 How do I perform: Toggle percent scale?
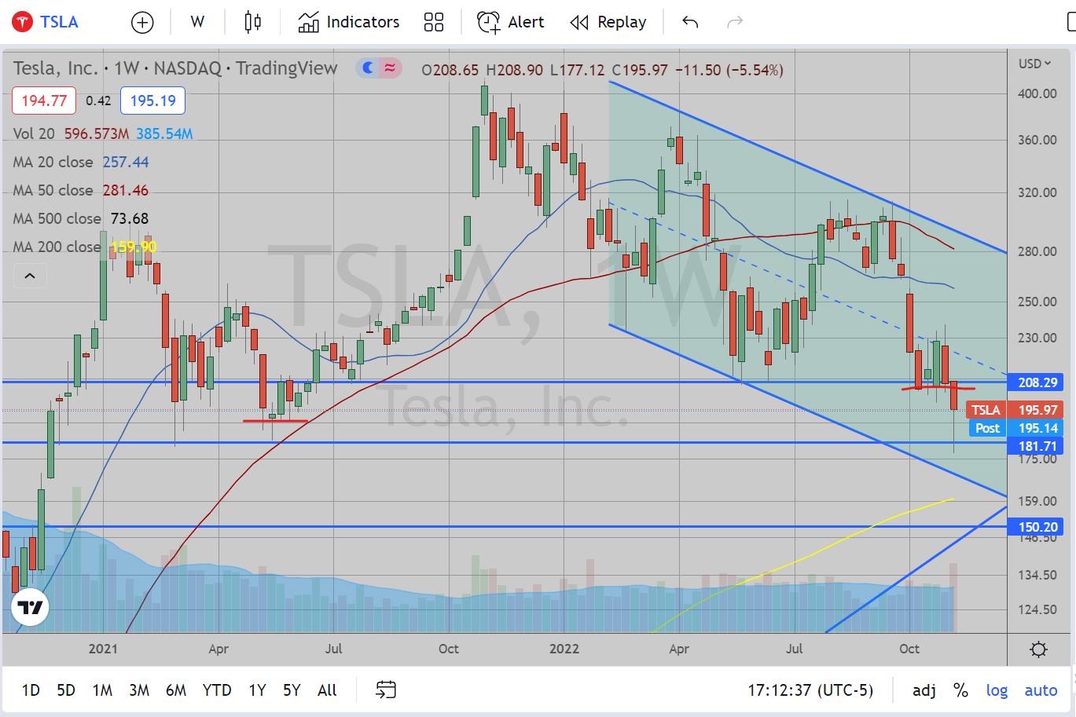(x=960, y=690)
